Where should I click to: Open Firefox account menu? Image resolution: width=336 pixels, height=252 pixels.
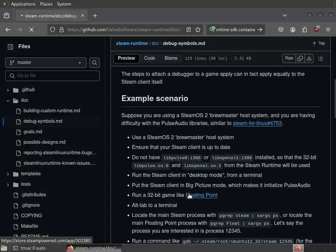coord(293,30)
